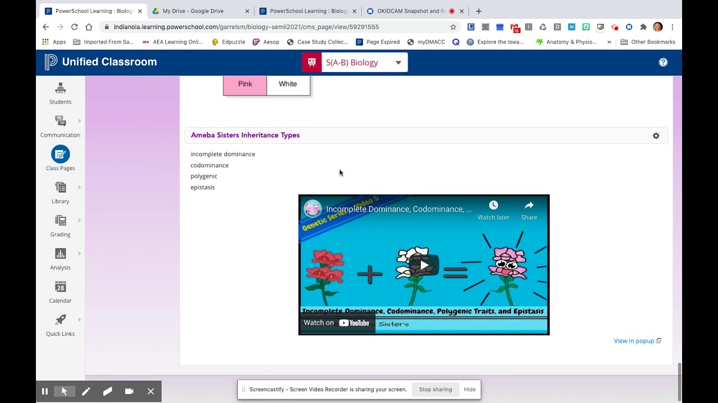Click the Screencastify recording extension icon

(x=615, y=27)
